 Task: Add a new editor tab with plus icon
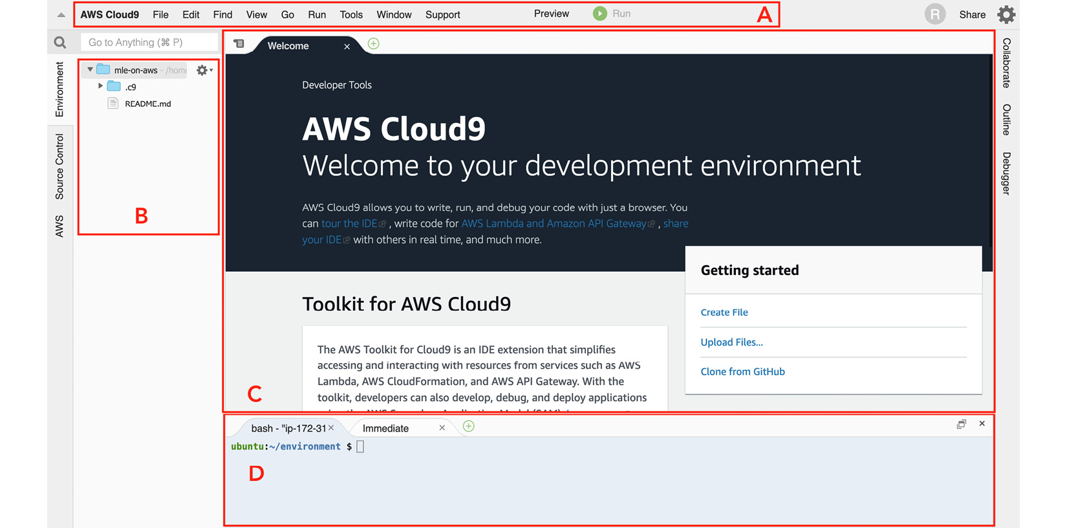[373, 43]
